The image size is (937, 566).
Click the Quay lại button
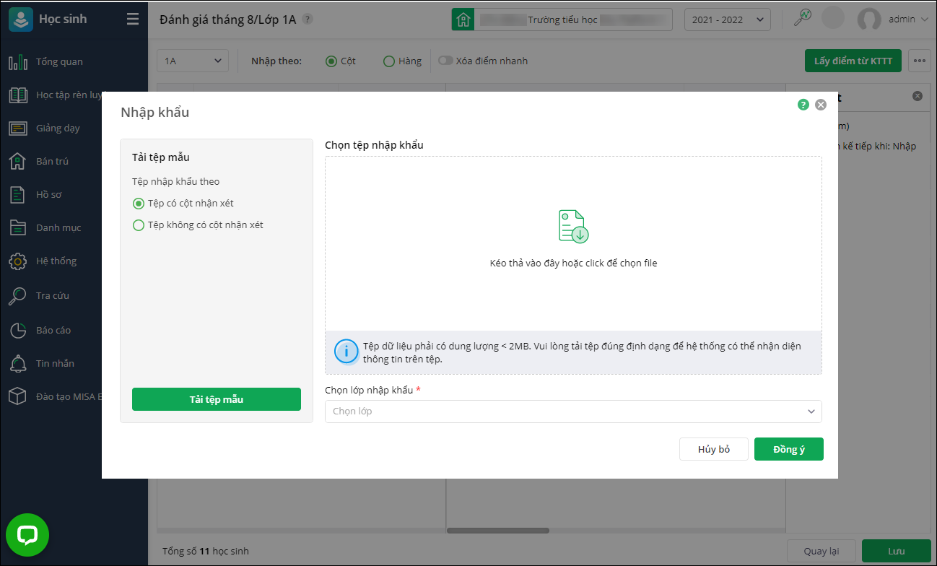coord(821,551)
